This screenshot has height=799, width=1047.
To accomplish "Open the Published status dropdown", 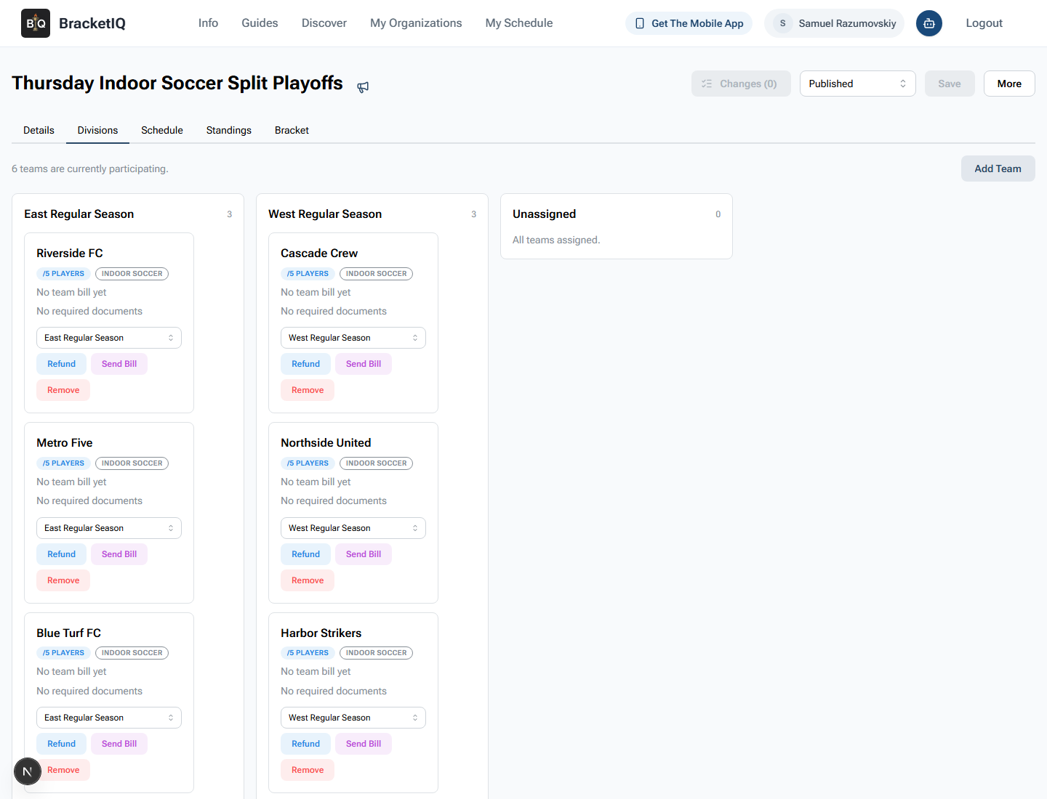I will (857, 84).
